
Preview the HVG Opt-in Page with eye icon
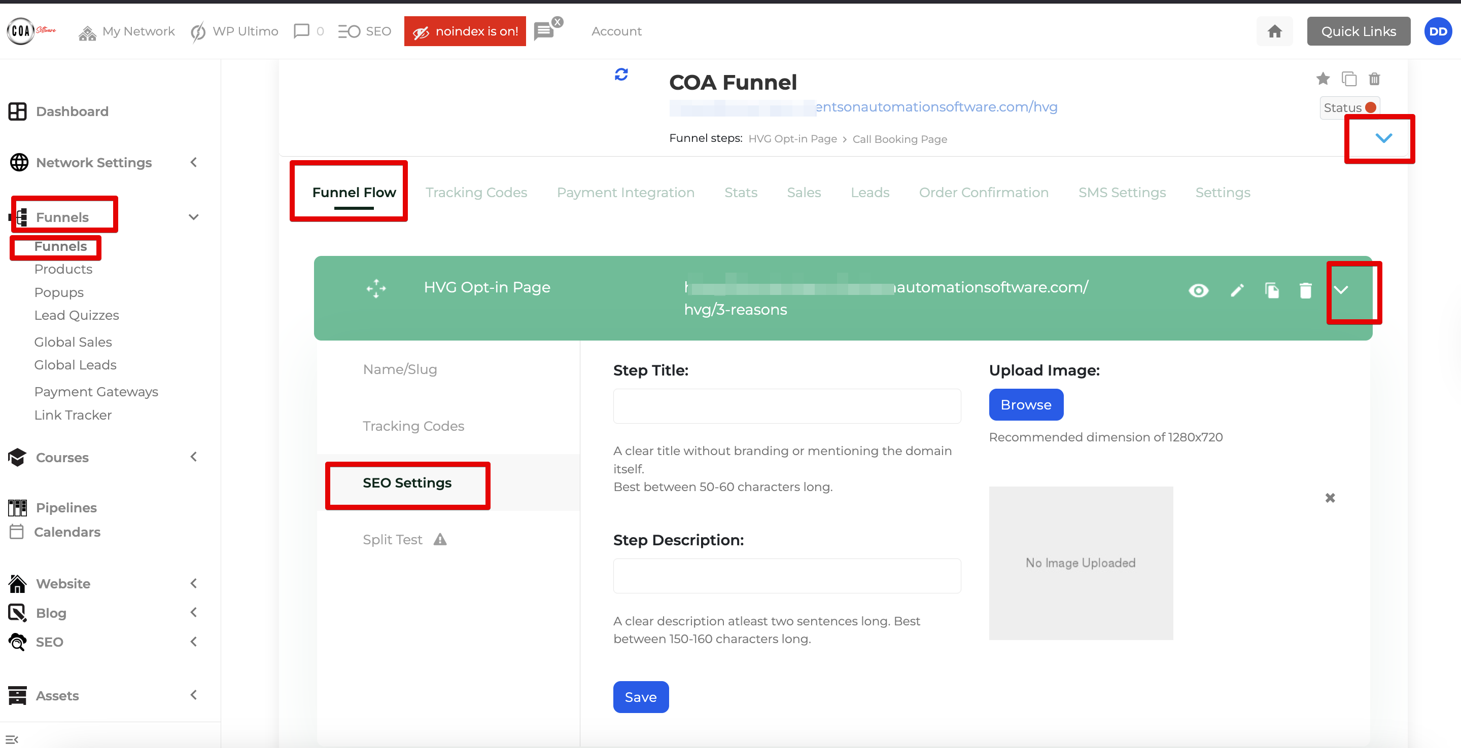tap(1198, 290)
